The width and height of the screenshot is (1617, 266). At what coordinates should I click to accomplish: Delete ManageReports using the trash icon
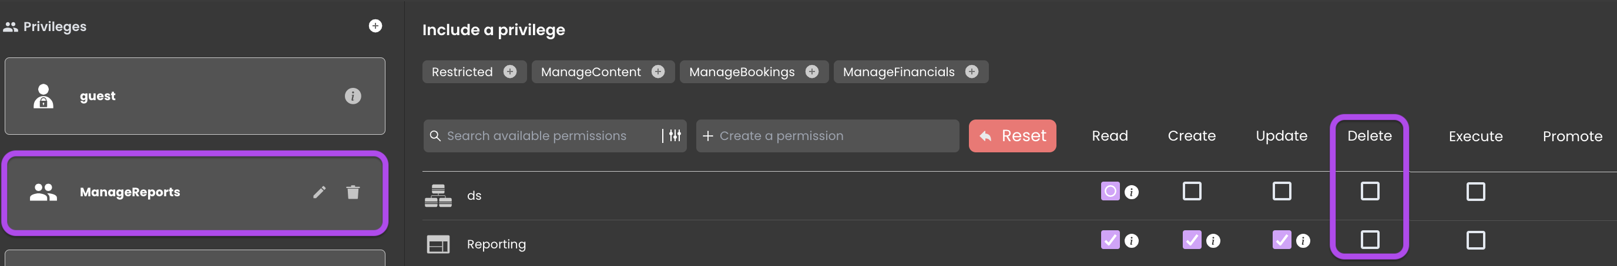353,192
